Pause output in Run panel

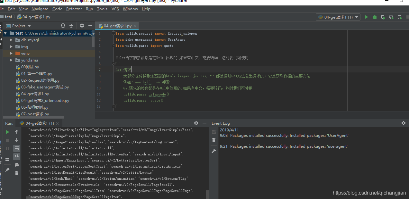[x=7, y=148]
